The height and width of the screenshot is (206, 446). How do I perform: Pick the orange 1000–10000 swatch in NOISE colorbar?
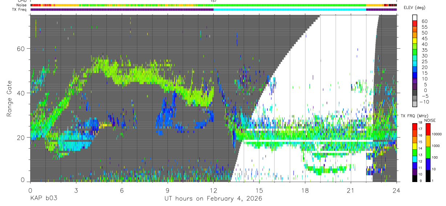click(428, 141)
